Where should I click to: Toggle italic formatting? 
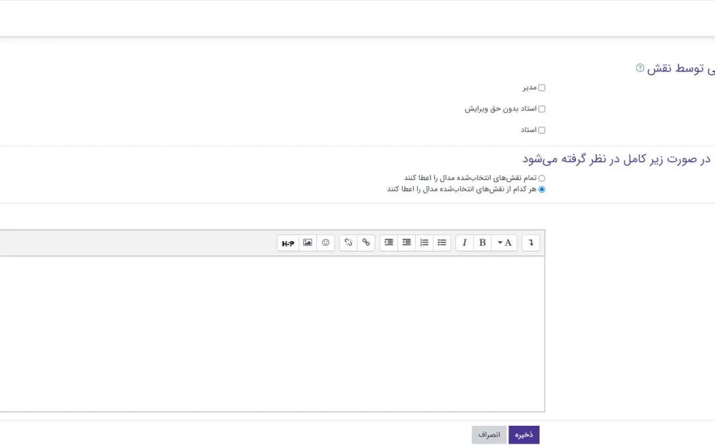pyautogui.click(x=465, y=243)
